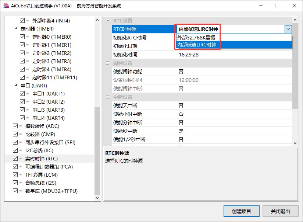Click the property grid scroll-down arrow
The image size is (303, 222).
point(295,143)
